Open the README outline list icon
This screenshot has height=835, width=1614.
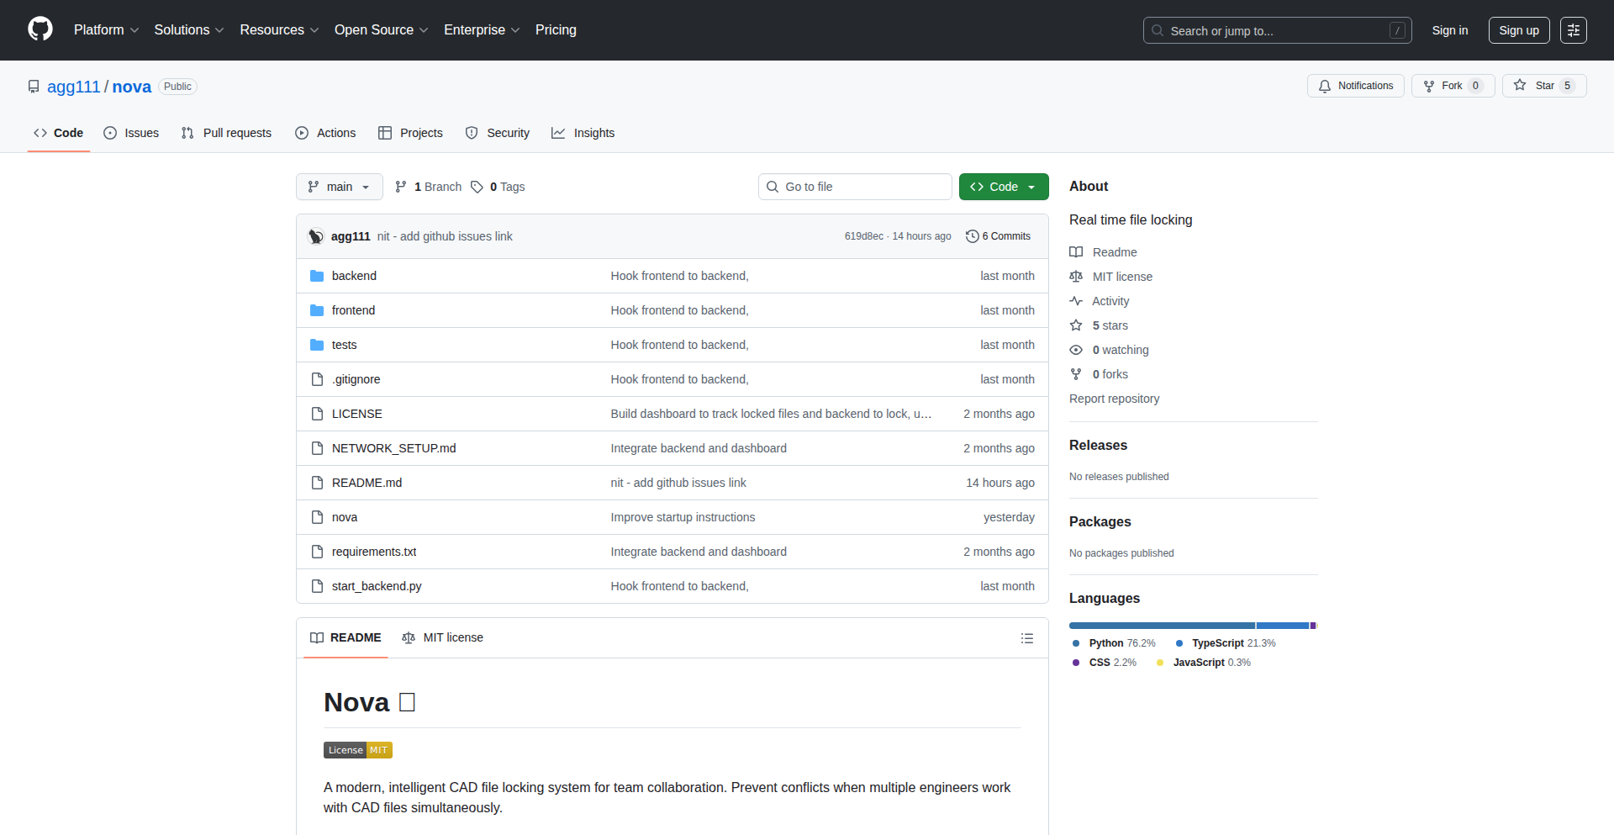(x=1026, y=638)
